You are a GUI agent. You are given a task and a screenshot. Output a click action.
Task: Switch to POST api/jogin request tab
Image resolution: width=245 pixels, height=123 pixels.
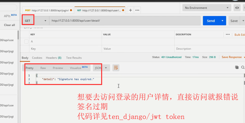(48, 10)
